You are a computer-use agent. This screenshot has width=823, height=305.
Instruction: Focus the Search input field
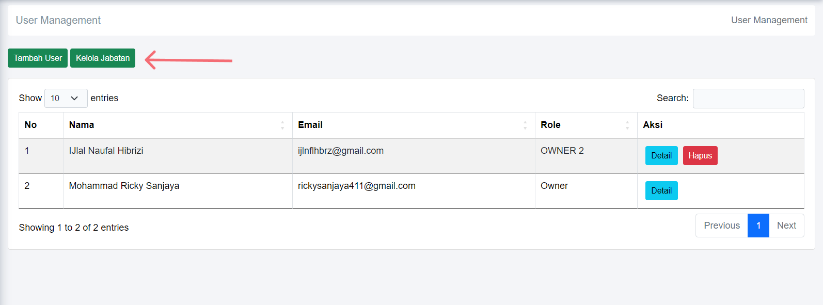tap(748, 98)
